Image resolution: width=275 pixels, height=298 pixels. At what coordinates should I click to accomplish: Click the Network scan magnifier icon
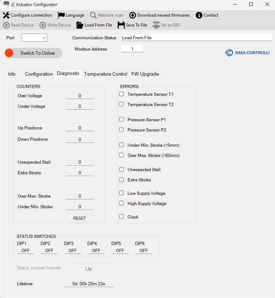tap(93, 15)
